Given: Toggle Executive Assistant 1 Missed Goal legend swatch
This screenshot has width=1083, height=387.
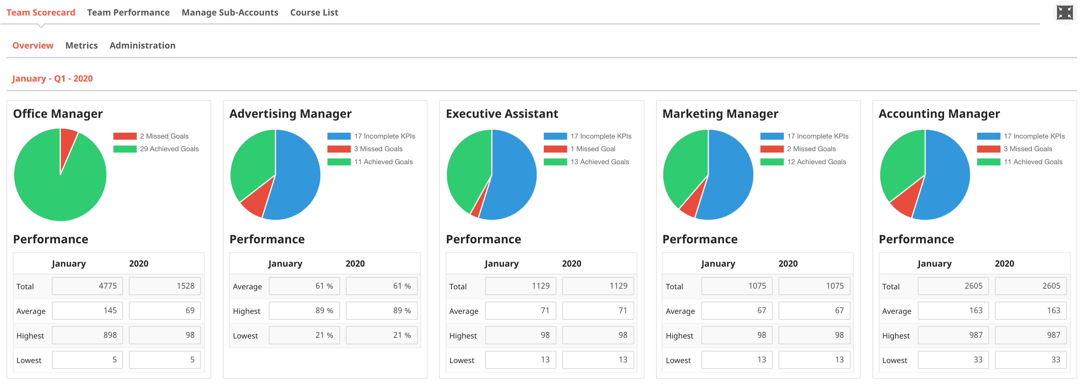Looking at the screenshot, I should 555,149.
